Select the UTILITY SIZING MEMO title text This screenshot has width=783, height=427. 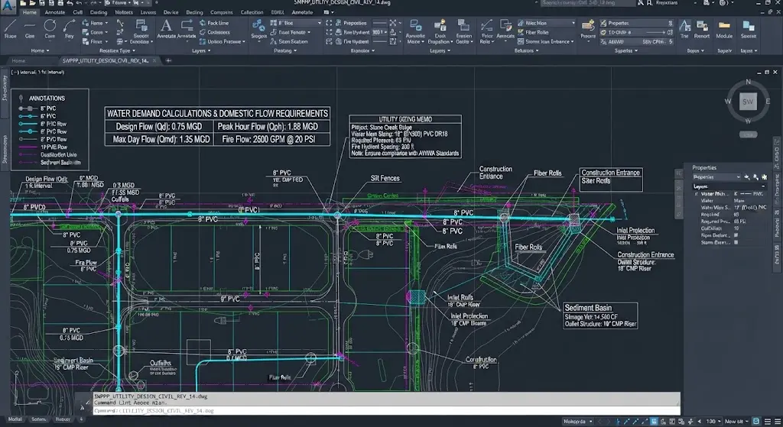coord(405,119)
